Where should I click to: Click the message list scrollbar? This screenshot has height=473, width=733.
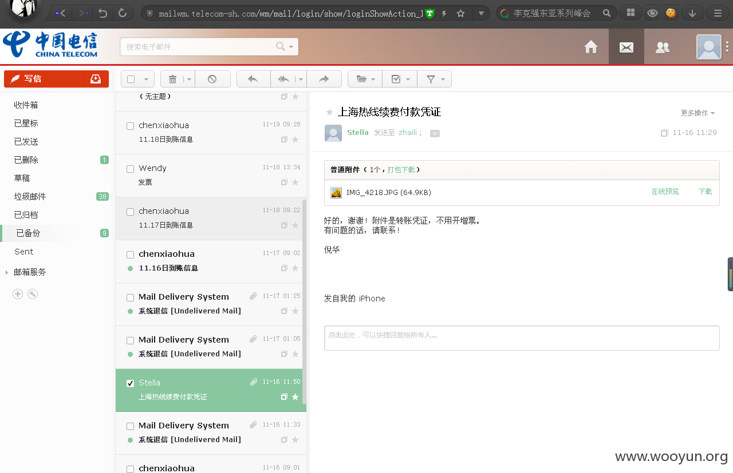coord(305,302)
